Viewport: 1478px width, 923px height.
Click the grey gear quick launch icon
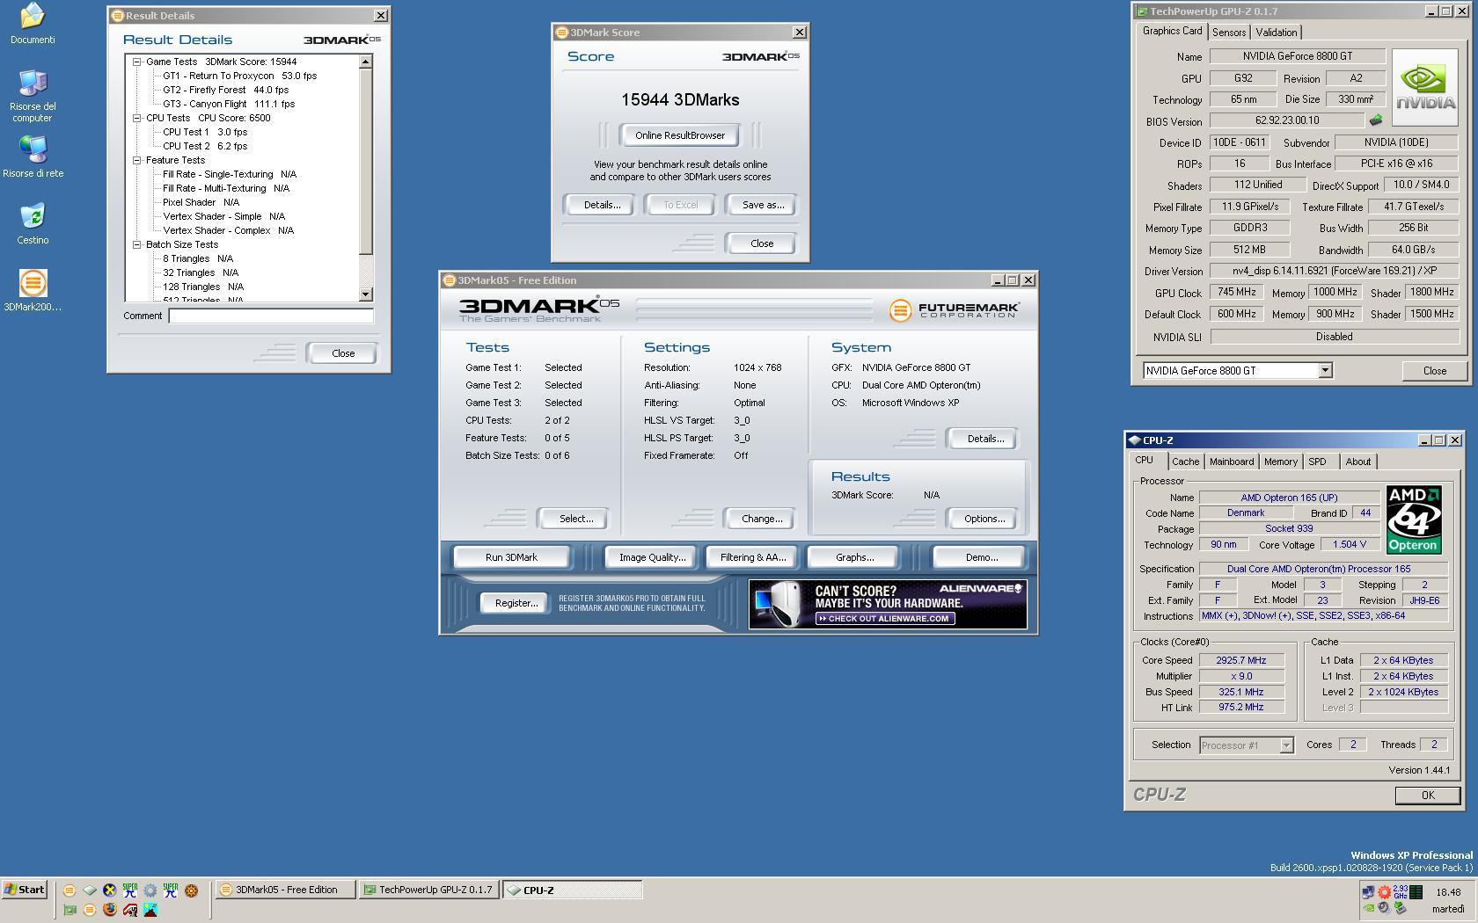[x=150, y=890]
